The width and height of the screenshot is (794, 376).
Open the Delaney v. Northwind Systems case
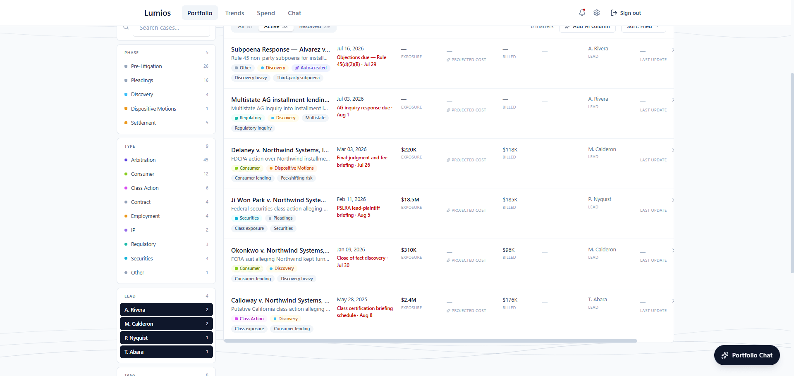pyautogui.click(x=280, y=150)
